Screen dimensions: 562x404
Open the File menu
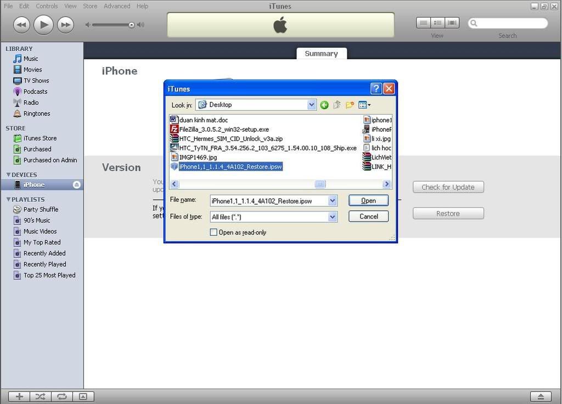(x=8, y=6)
